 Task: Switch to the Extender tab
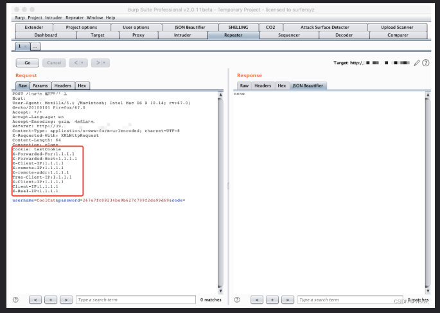(34, 27)
